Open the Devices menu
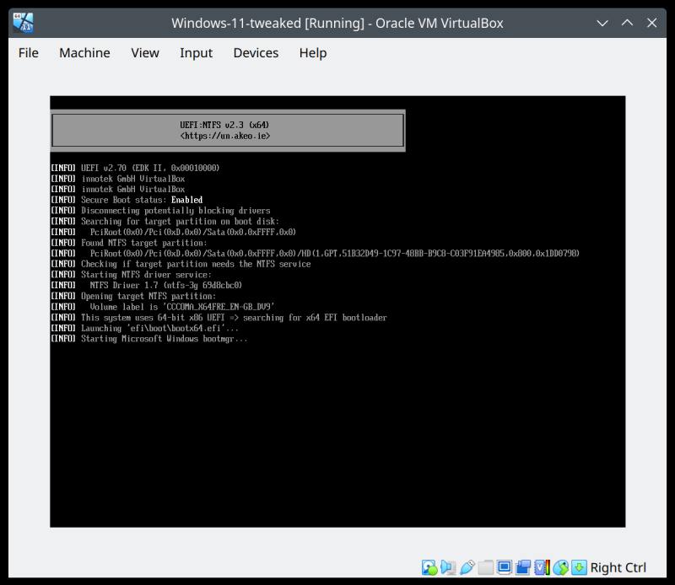 coord(256,52)
